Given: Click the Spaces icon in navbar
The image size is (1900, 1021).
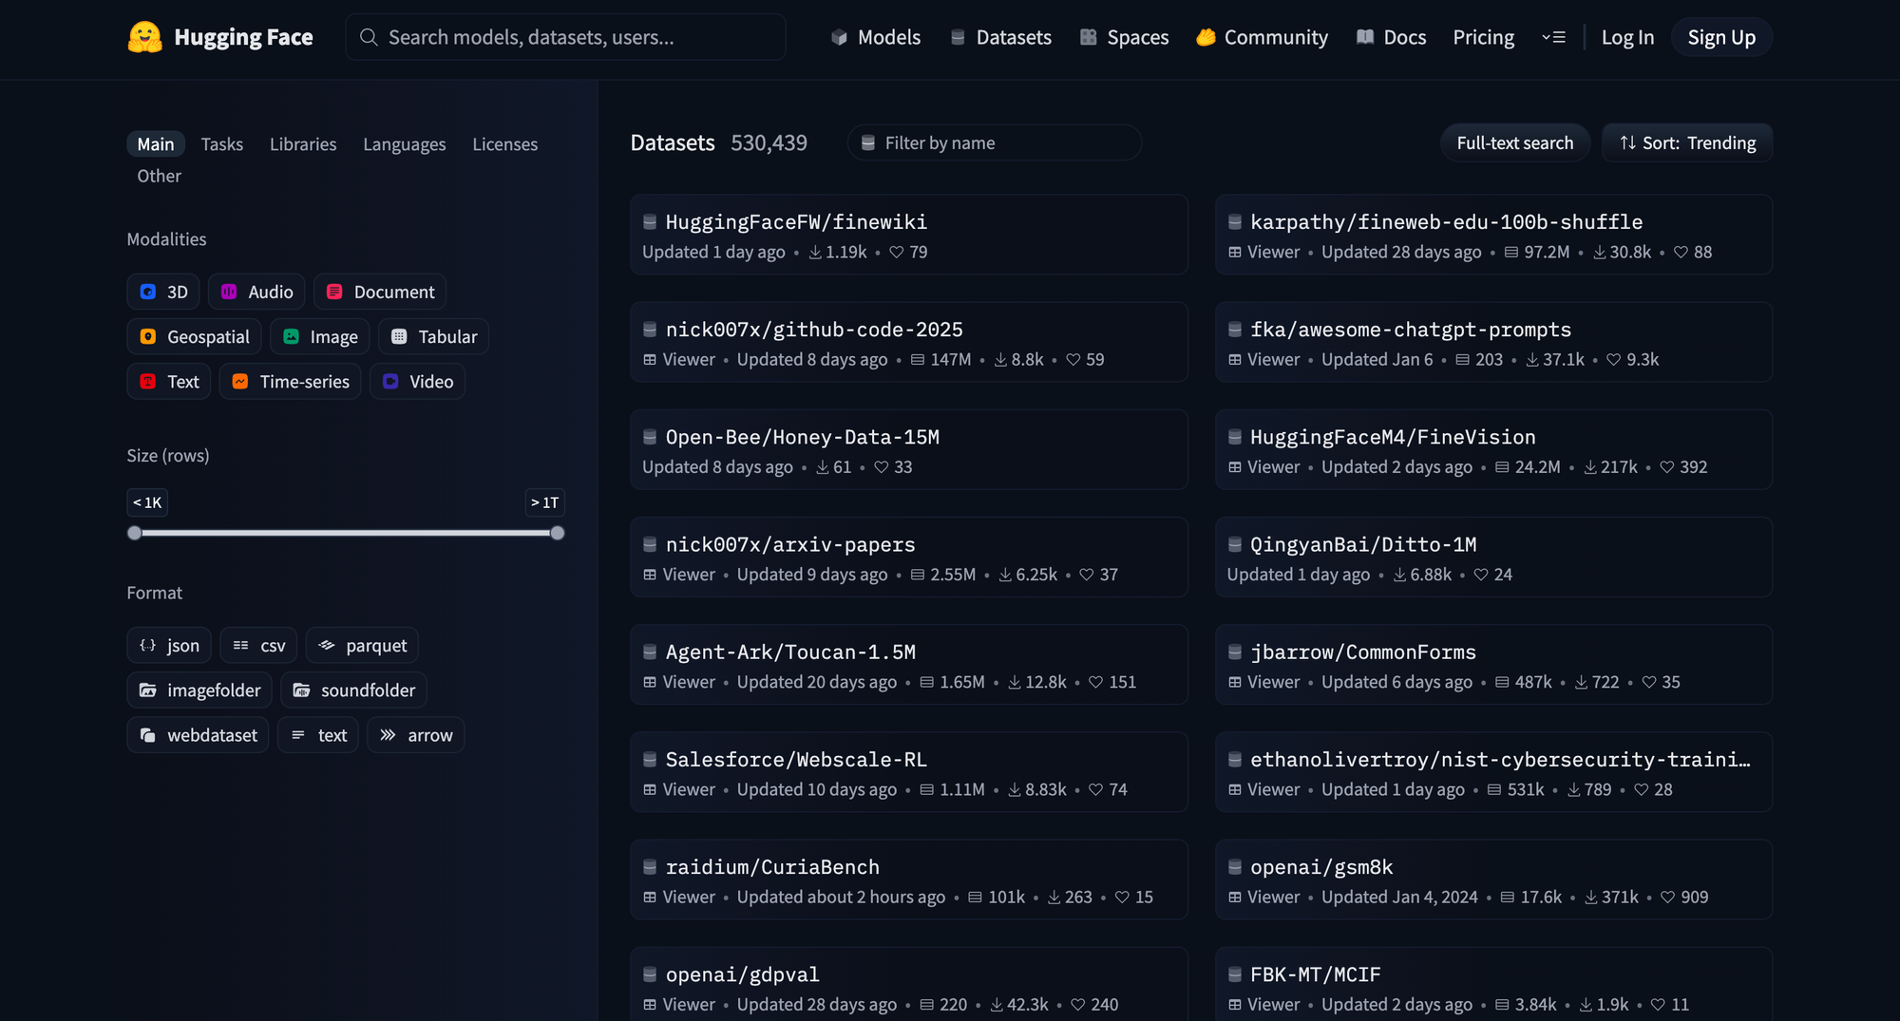Looking at the screenshot, I should [x=1089, y=37].
